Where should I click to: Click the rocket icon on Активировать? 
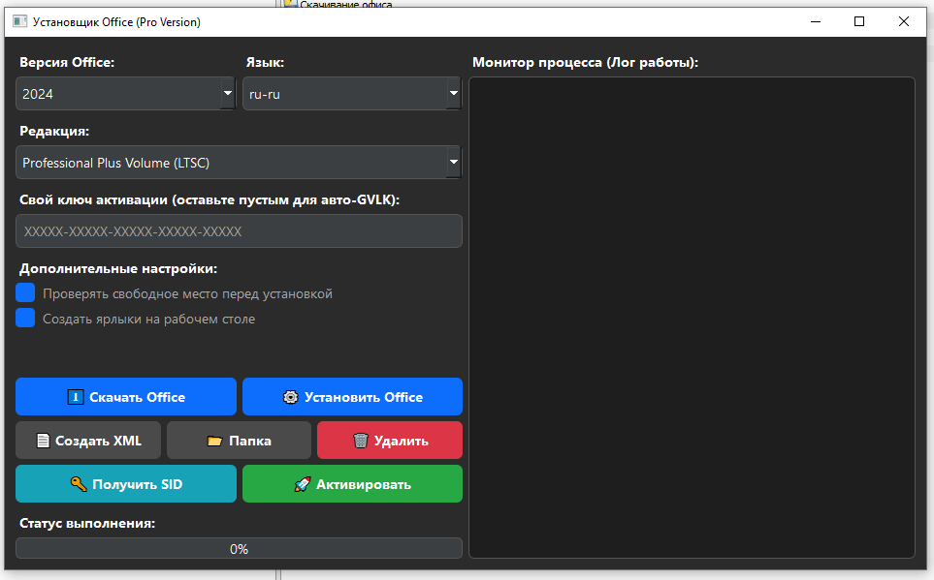pos(303,484)
